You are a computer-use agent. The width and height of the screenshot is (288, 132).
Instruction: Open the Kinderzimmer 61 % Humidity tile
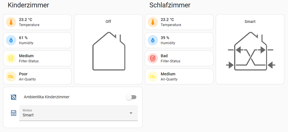tap(43, 40)
